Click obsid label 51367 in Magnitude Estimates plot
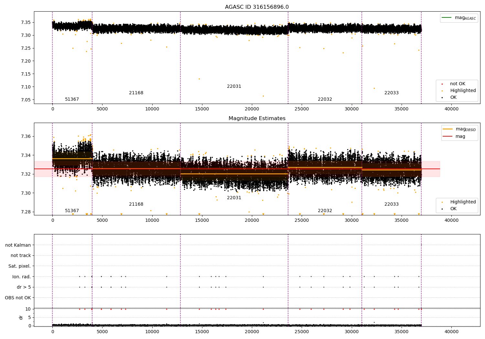 tap(72, 211)
